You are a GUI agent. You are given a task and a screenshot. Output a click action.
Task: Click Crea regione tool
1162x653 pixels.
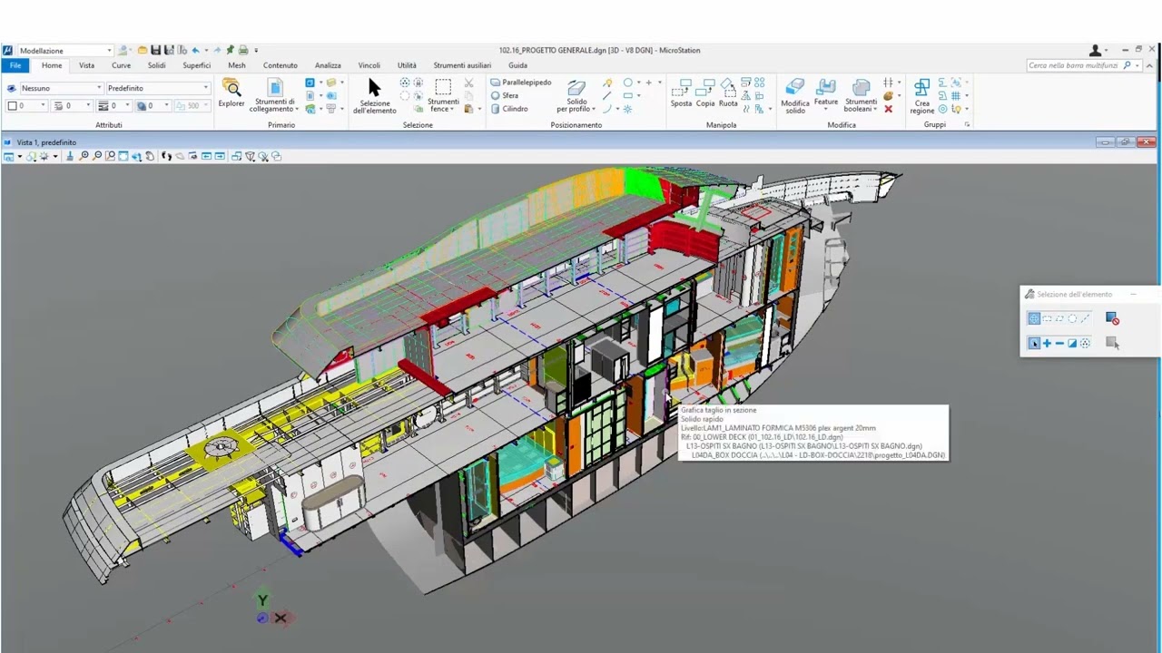921,95
